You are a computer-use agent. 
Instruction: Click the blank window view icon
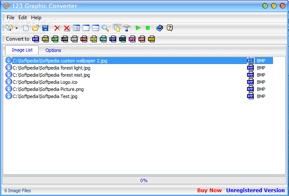[x=86, y=28]
